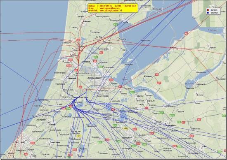
Task: Select the Amersfoort city label
Action: pyautogui.click(x=171, y=125)
